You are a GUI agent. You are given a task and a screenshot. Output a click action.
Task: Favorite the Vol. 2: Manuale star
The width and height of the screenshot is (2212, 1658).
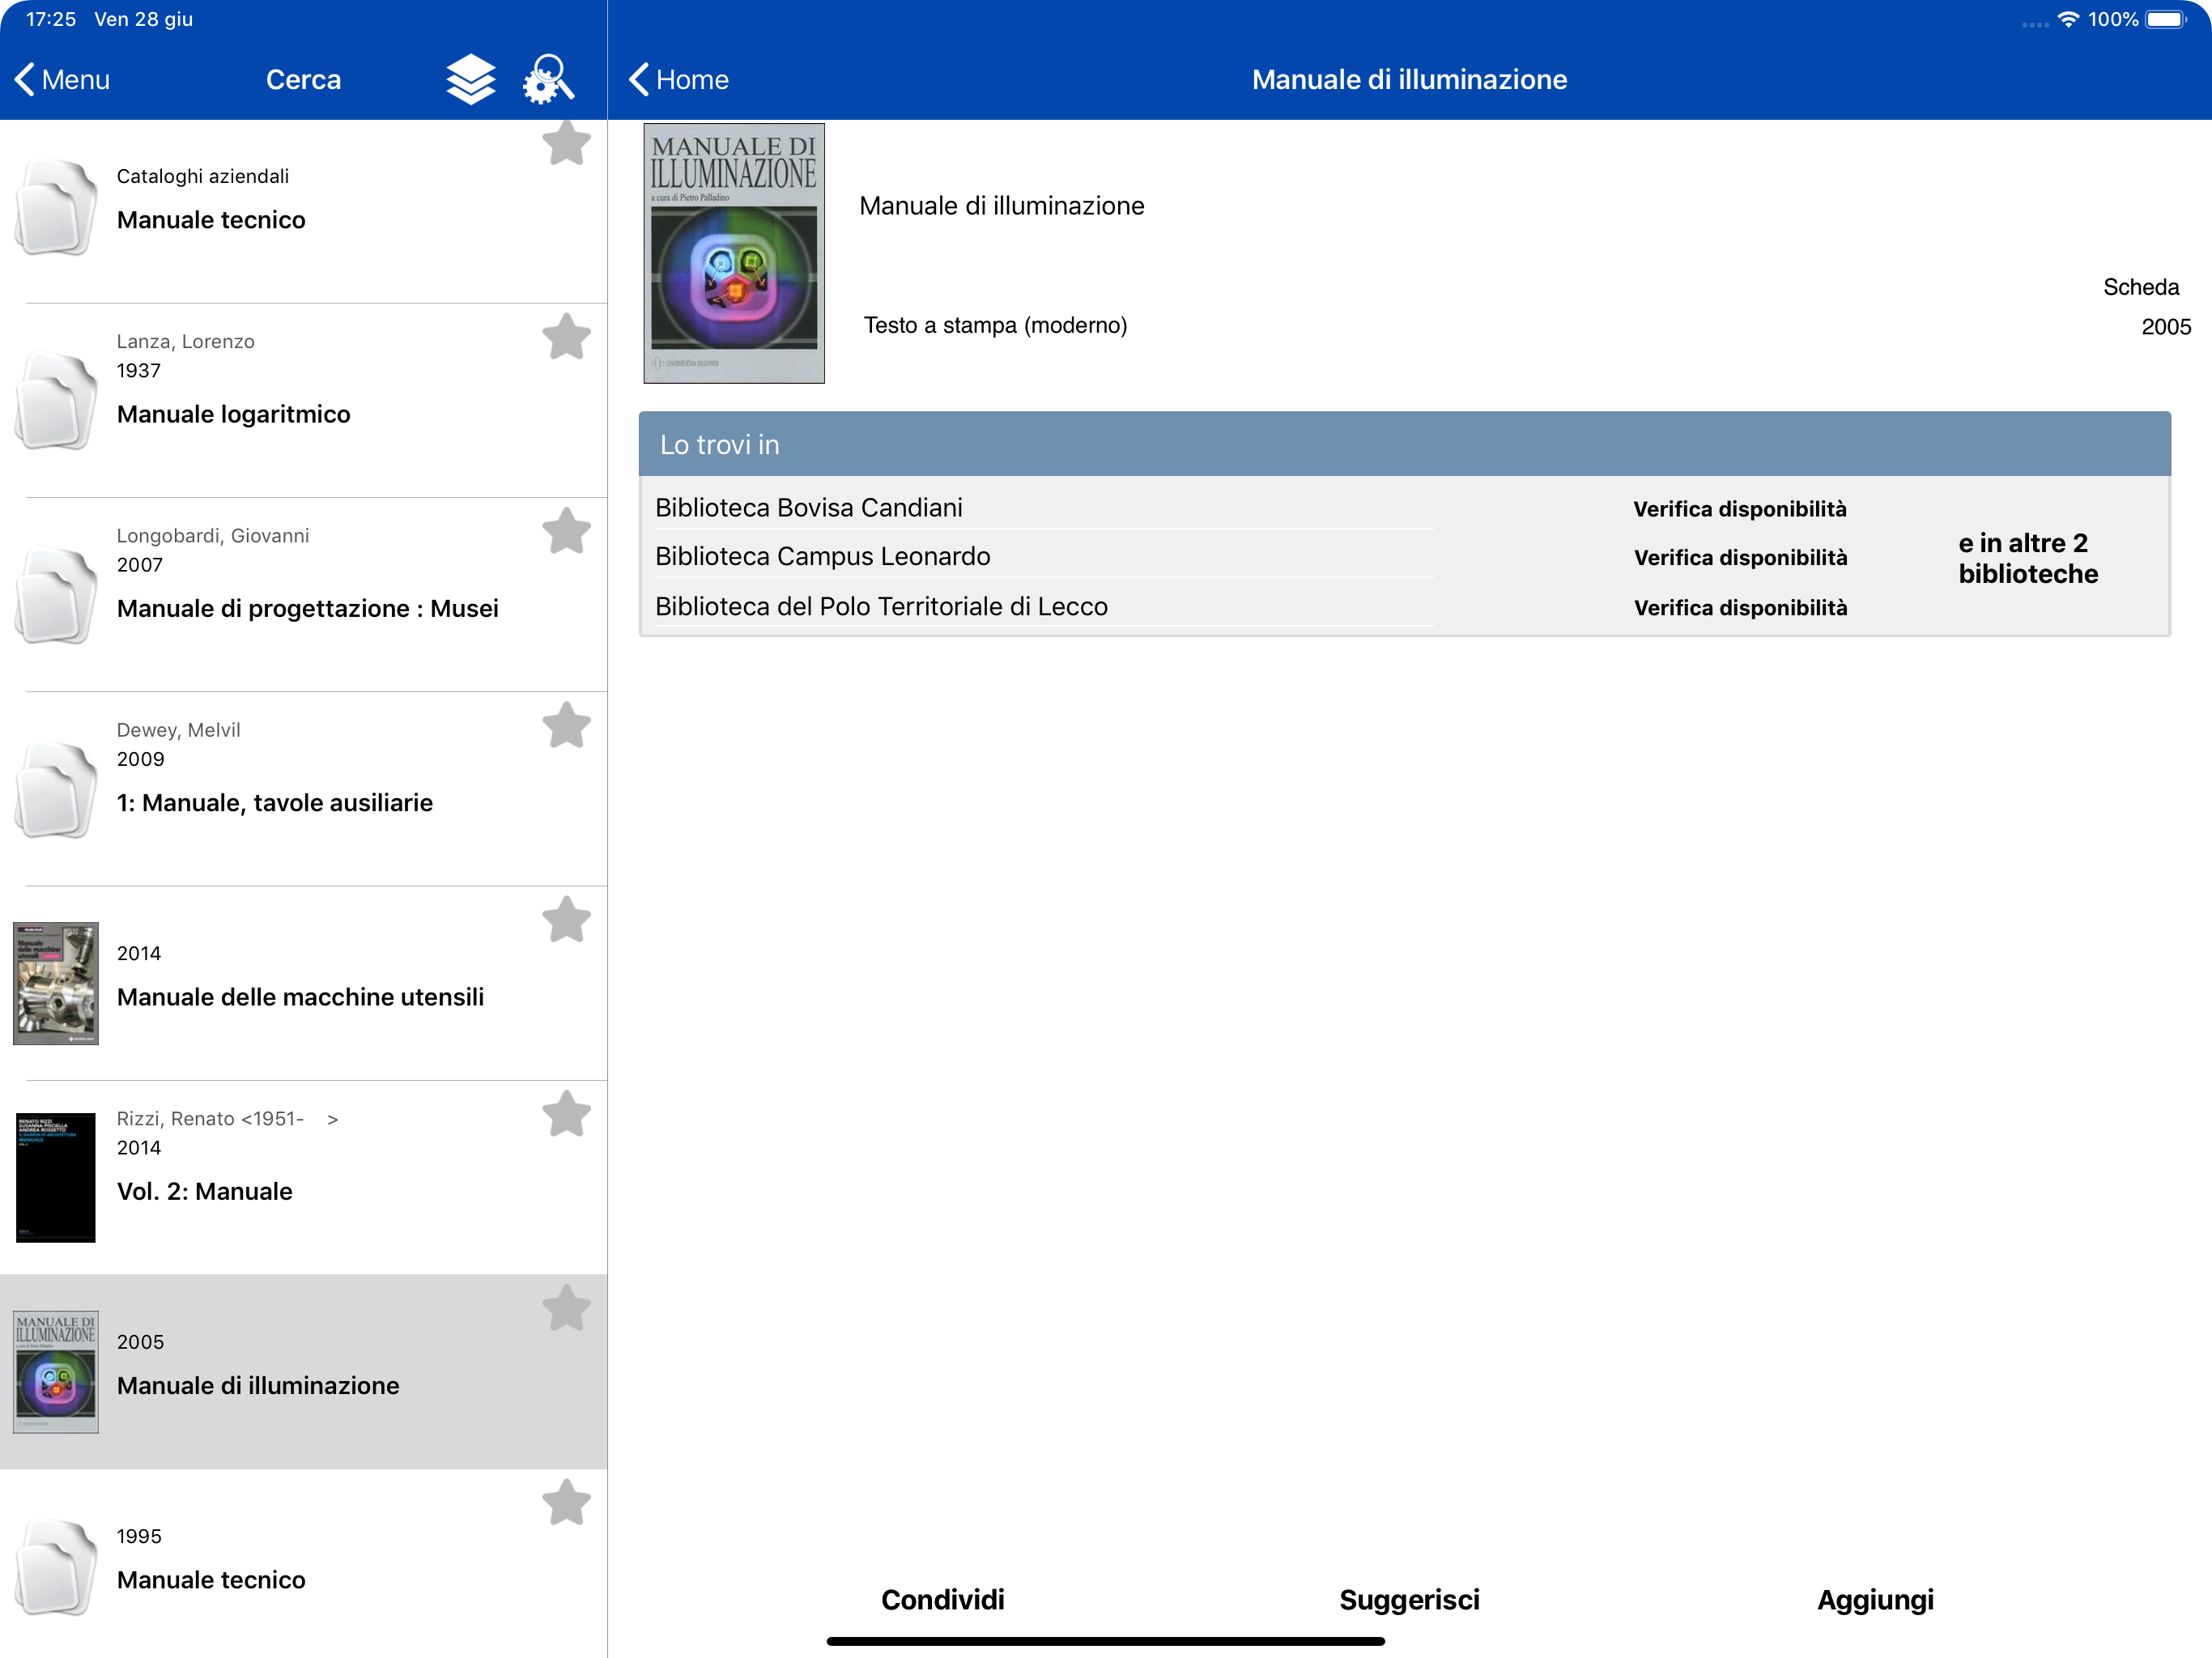click(x=566, y=1114)
